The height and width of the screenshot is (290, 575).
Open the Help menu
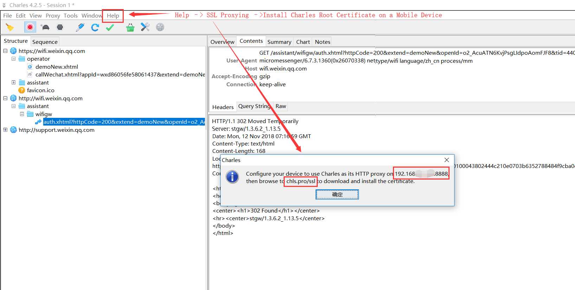click(x=113, y=15)
